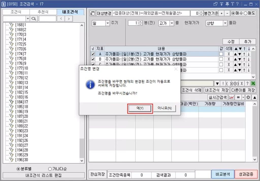
Task: Increase the 봉전기준 number stepper
Action: [x=201, y=12]
